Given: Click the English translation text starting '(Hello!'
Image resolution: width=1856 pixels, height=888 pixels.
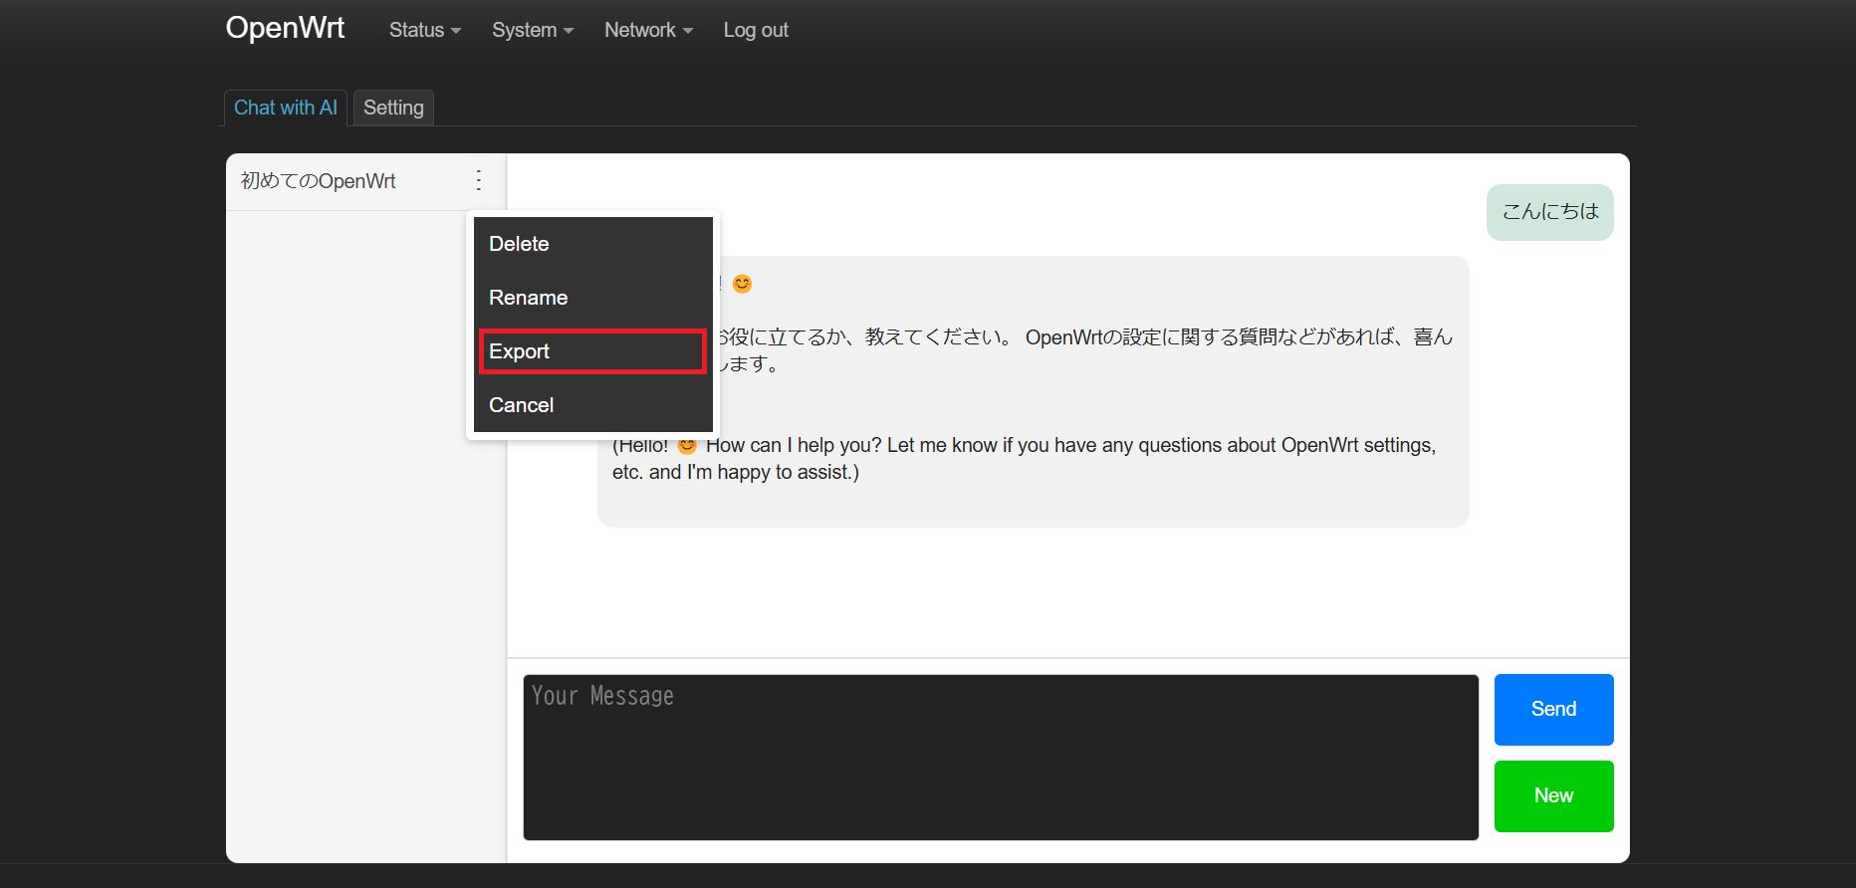Looking at the screenshot, I should (1024, 459).
